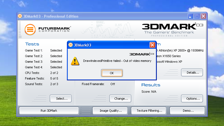Click 'Sound Tests:' label
The height and width of the screenshot is (126, 224).
coord(34,84)
